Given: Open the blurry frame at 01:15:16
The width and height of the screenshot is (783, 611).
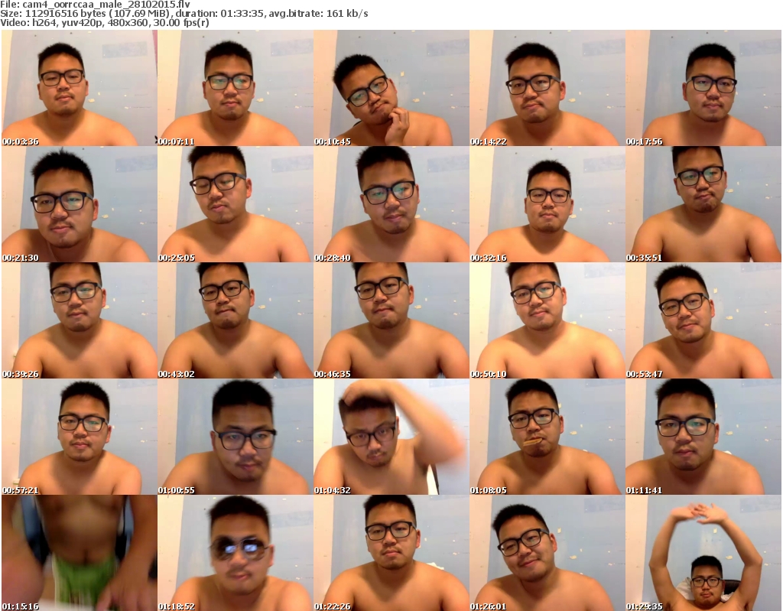Looking at the screenshot, I should 80,553.
